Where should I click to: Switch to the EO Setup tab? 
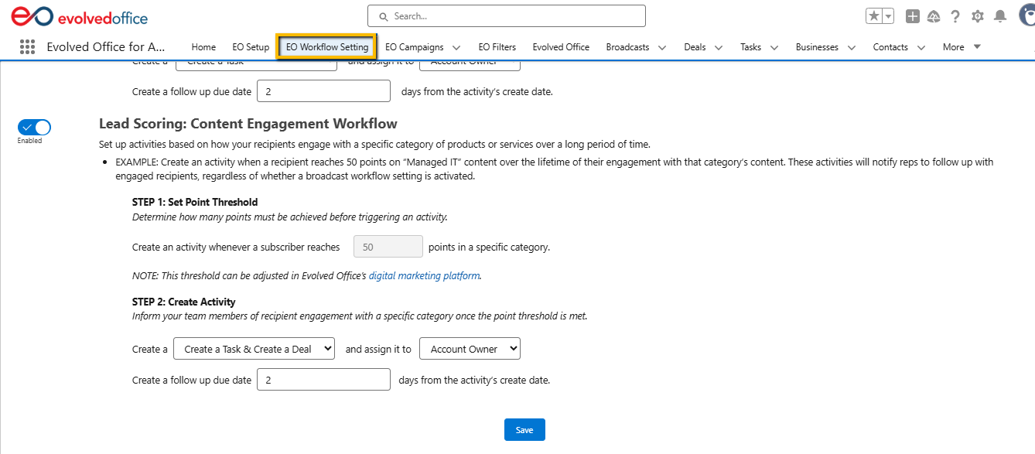[x=251, y=47]
